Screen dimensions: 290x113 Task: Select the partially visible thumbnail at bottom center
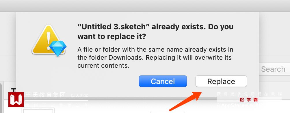click(x=168, y=112)
